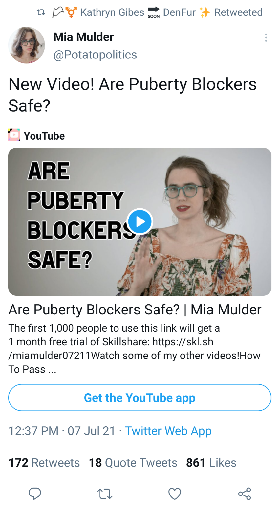Click the small YouTube logo icon
Viewport: 280px width, 507px height.
[x=14, y=135]
